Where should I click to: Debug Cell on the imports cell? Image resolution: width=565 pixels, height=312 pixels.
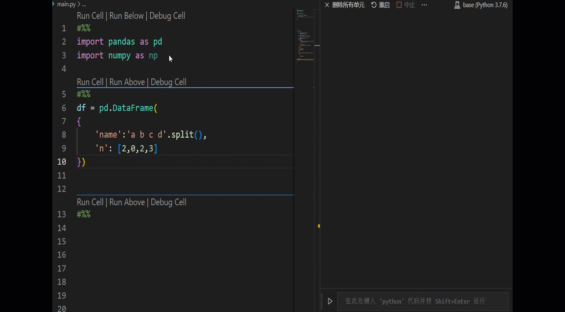coord(167,15)
